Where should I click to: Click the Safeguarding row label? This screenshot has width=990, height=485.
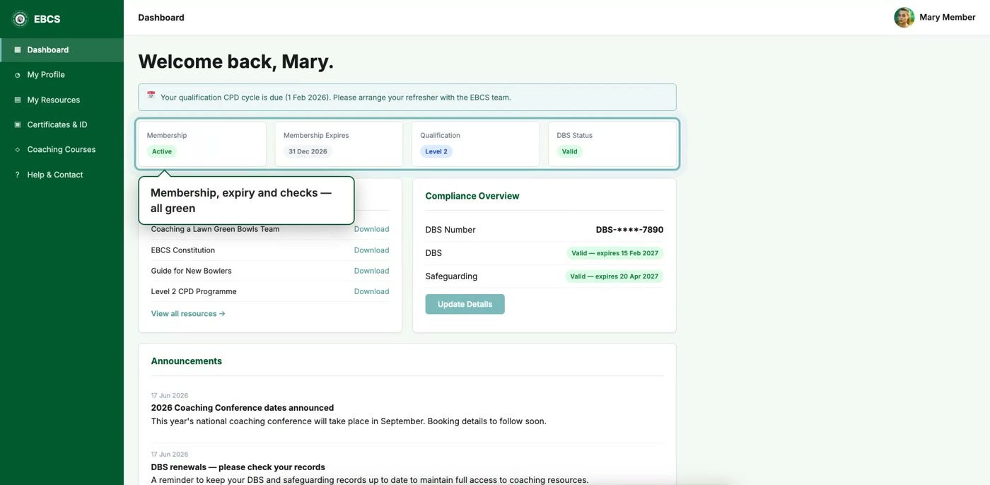(x=451, y=276)
